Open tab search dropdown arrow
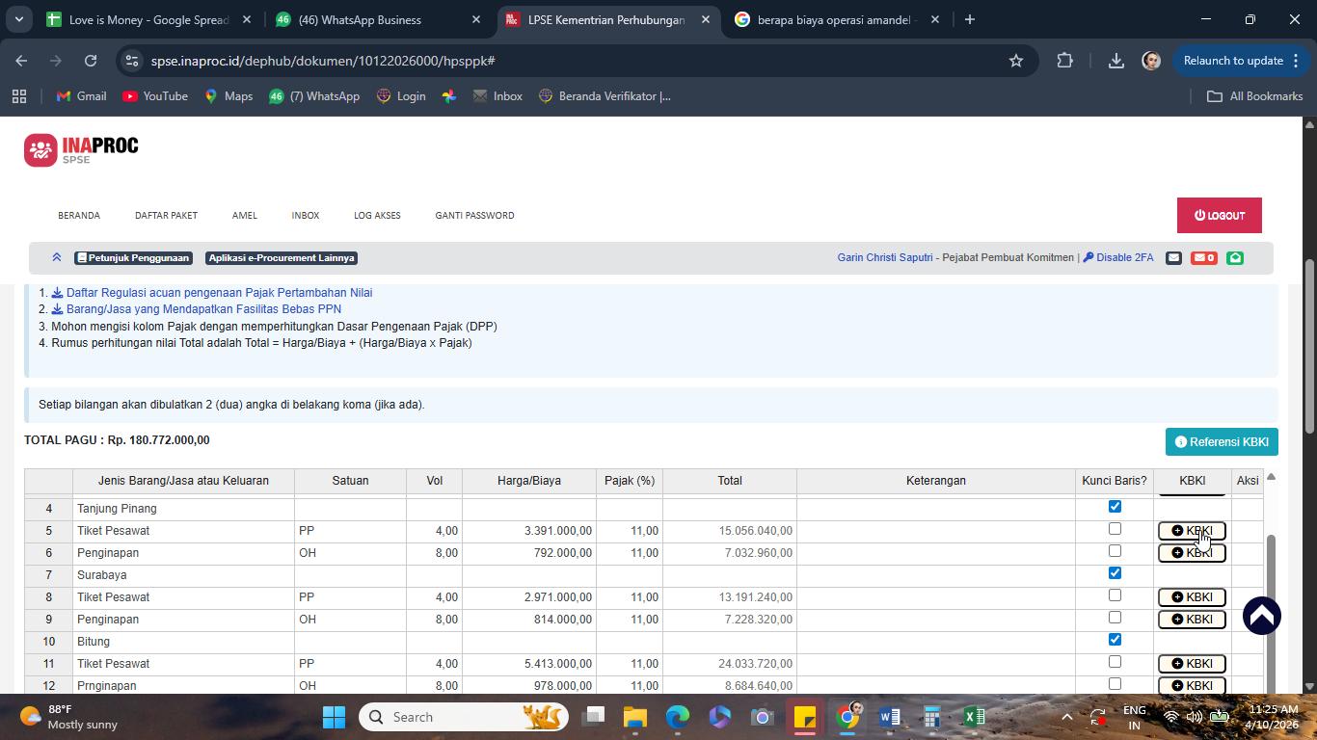1317x740 pixels. [x=18, y=19]
